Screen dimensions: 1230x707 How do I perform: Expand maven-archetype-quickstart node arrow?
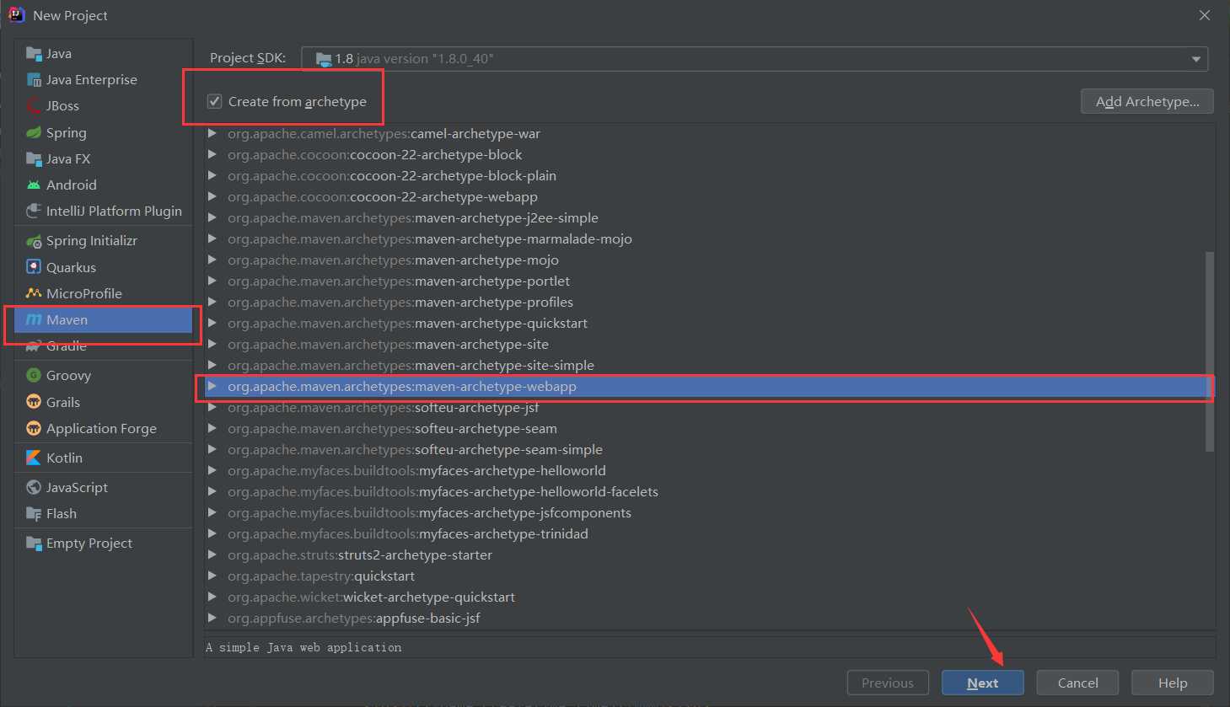point(212,323)
